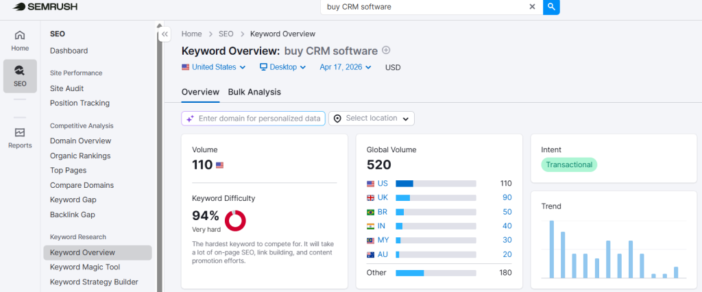Open Keyword Strategy Builder
This screenshot has width=702, height=292.
[94, 282]
